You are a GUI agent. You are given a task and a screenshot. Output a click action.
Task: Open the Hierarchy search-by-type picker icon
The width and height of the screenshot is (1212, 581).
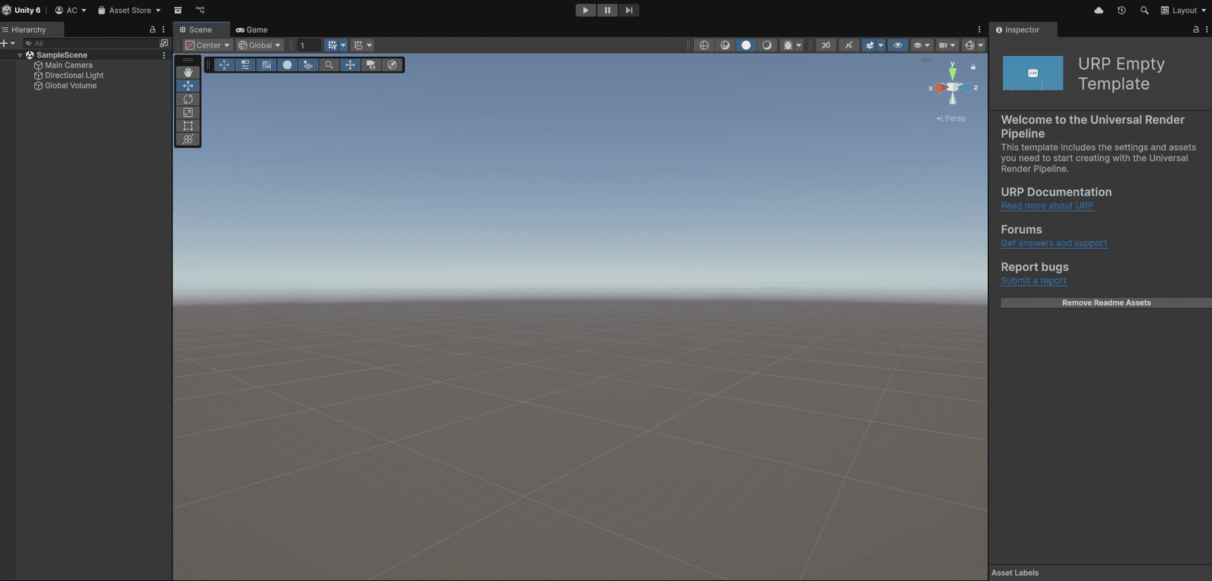[x=164, y=44]
